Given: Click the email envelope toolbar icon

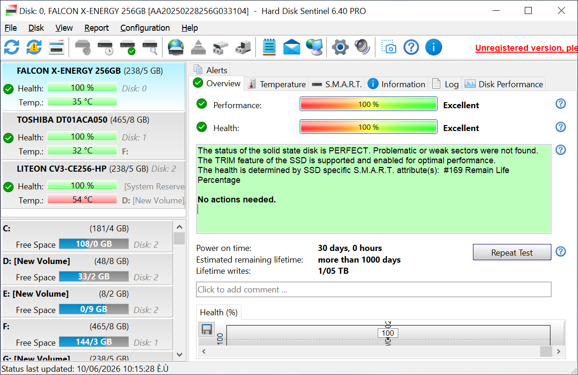Looking at the screenshot, I should coord(292,47).
